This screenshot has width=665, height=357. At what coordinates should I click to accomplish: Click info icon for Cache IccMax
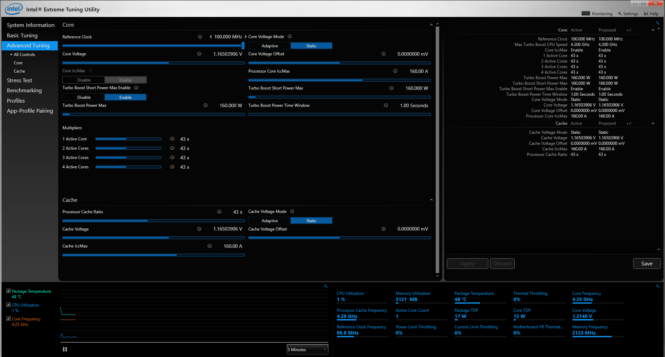point(210,246)
